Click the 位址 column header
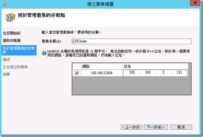Screen dimensions: 203x137 coord(156,67)
